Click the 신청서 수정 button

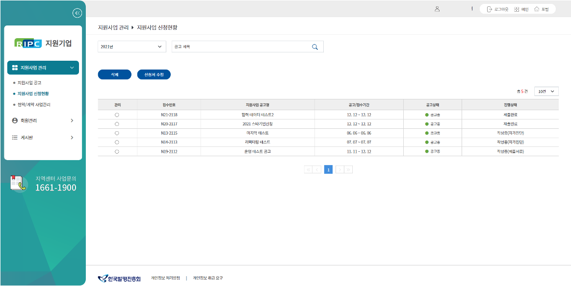click(x=154, y=74)
